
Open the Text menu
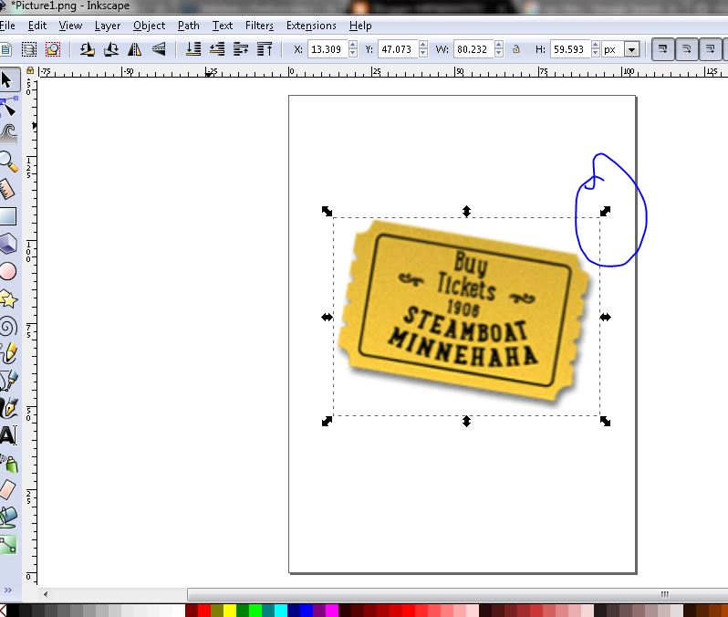coord(223,26)
